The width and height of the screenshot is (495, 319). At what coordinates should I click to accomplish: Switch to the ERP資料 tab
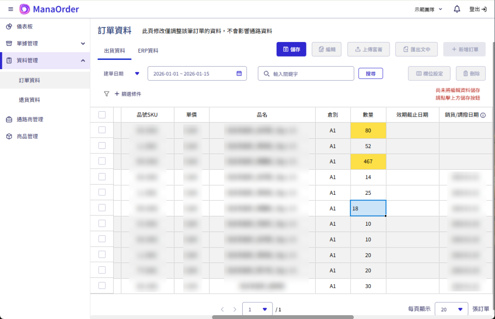point(148,51)
